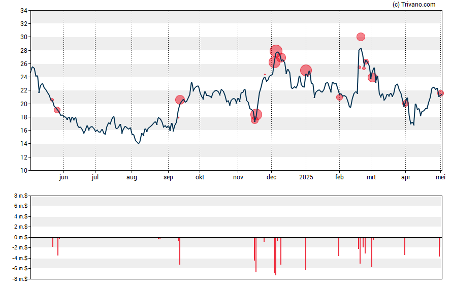Click the Trivano.com copyright label
Viewport: 451px width, 287px height.
tap(414, 4)
